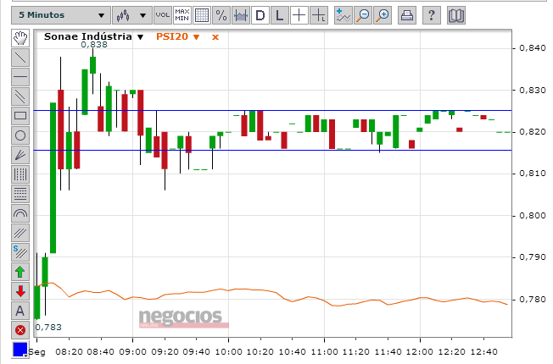Place a green up arrow marker

(20, 272)
